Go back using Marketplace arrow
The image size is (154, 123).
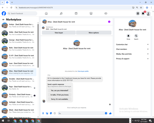(3, 20)
